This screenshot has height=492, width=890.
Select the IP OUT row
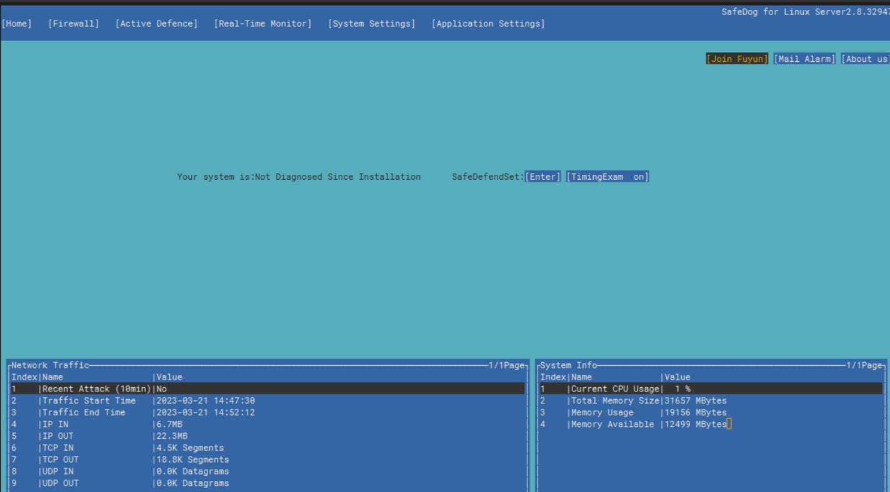(x=267, y=436)
